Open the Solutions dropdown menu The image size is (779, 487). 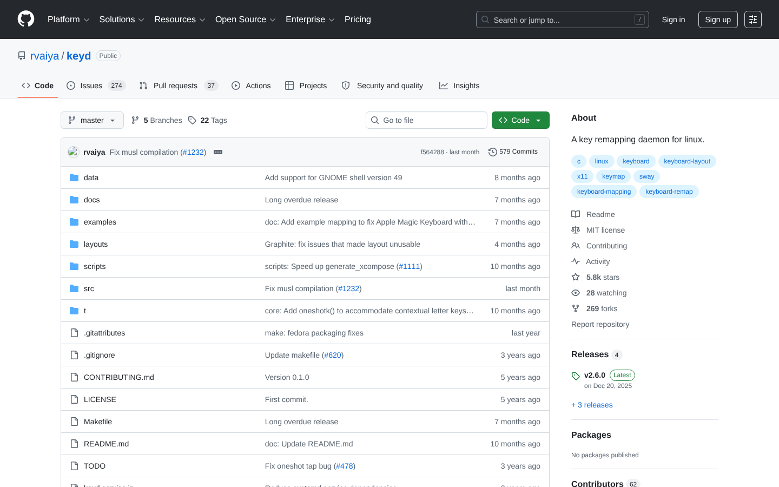click(x=122, y=19)
